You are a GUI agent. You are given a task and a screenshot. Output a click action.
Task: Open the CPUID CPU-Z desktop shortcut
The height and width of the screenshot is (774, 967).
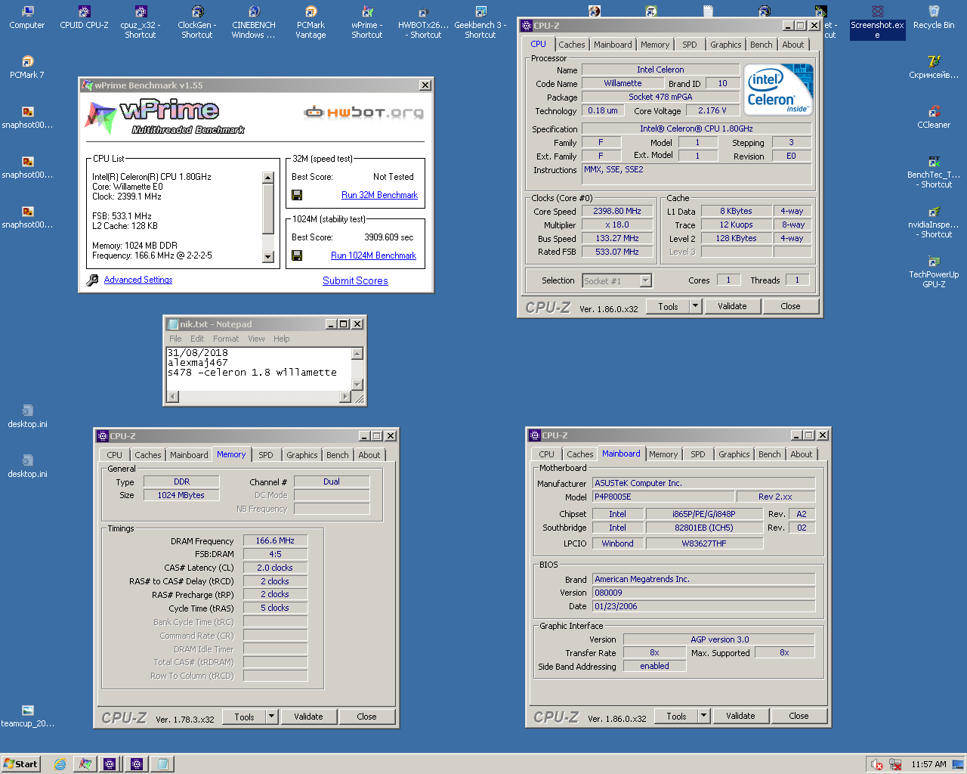point(85,17)
